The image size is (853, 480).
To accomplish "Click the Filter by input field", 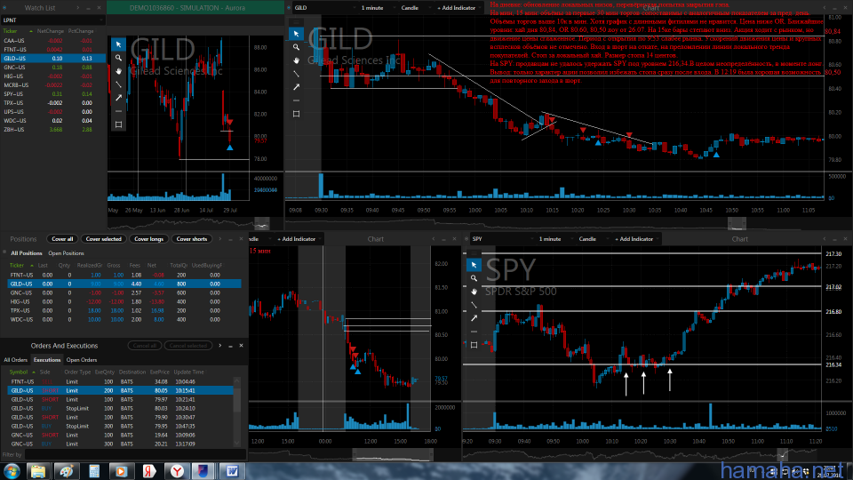I will tap(135, 454).
